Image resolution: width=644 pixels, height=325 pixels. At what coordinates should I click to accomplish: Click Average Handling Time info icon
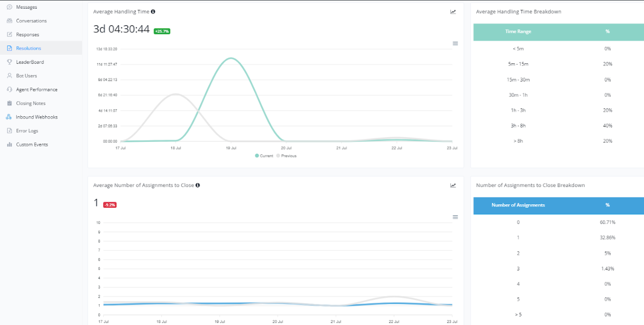click(x=153, y=12)
